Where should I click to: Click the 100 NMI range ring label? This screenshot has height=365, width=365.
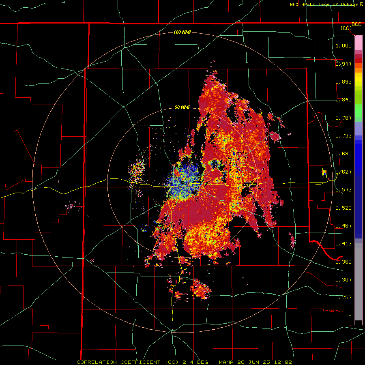coord(182,32)
